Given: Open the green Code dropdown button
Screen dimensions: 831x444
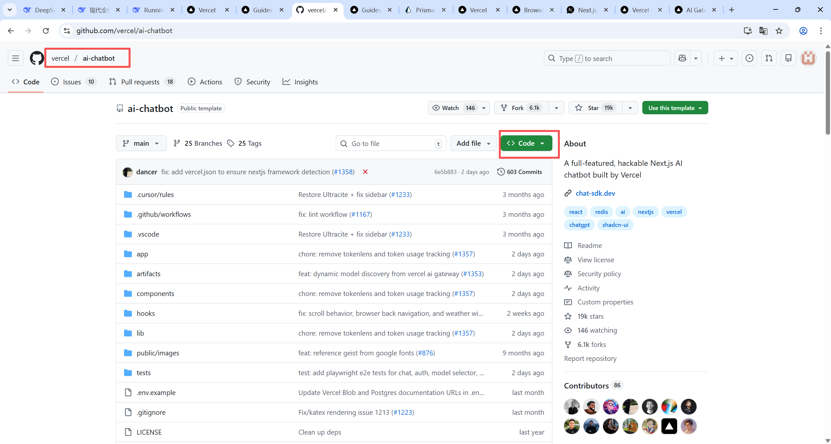Looking at the screenshot, I should pos(526,143).
